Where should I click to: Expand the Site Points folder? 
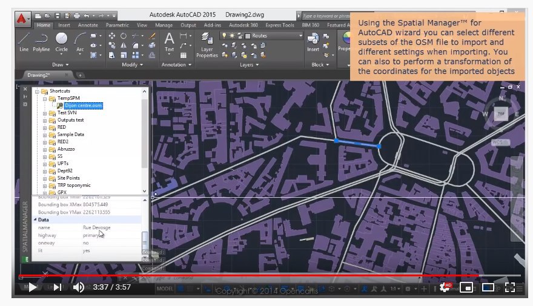tap(45, 178)
